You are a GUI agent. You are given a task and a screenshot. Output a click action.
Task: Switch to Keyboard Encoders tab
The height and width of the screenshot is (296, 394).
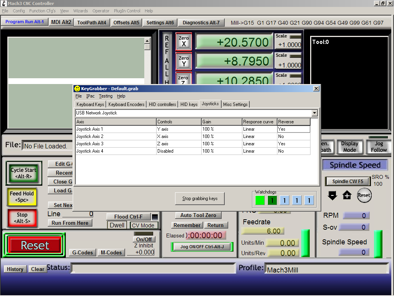[126, 104]
